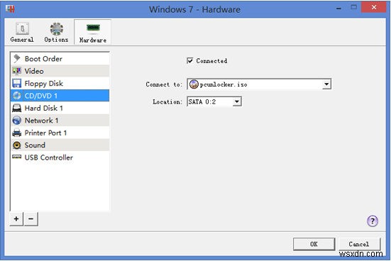
Task: Select Hard Disk 1 in hardware list
Action: (x=60, y=108)
